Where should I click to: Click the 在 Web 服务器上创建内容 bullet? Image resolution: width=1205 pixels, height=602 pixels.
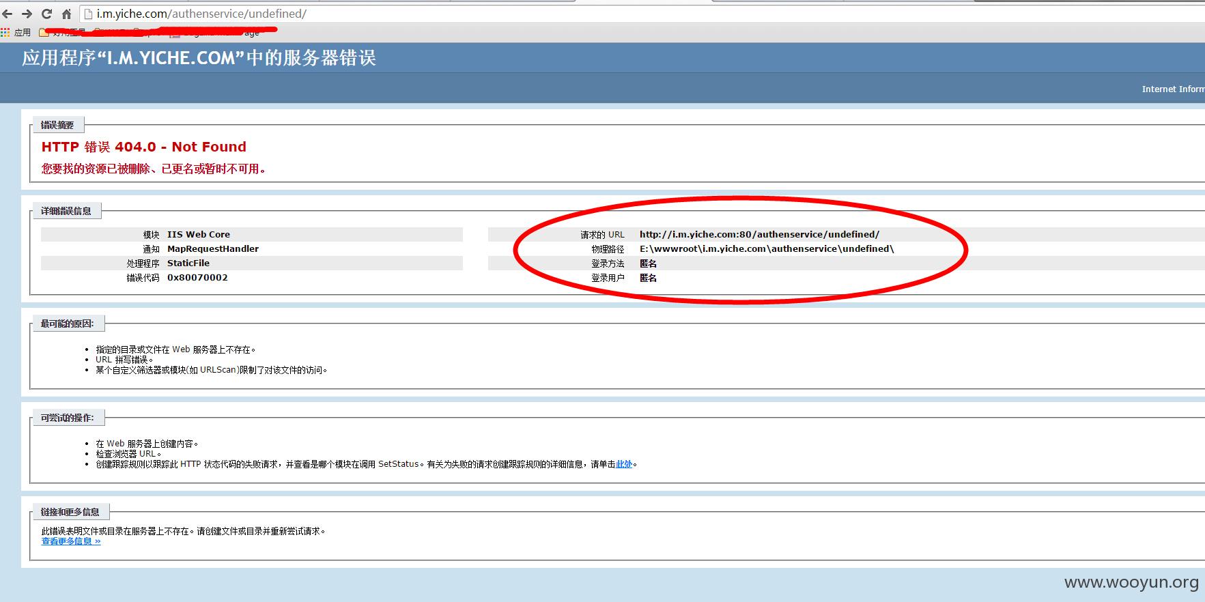[x=147, y=444]
